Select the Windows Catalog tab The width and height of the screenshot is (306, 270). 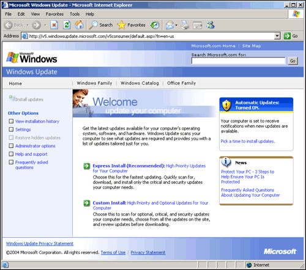[x=140, y=83]
